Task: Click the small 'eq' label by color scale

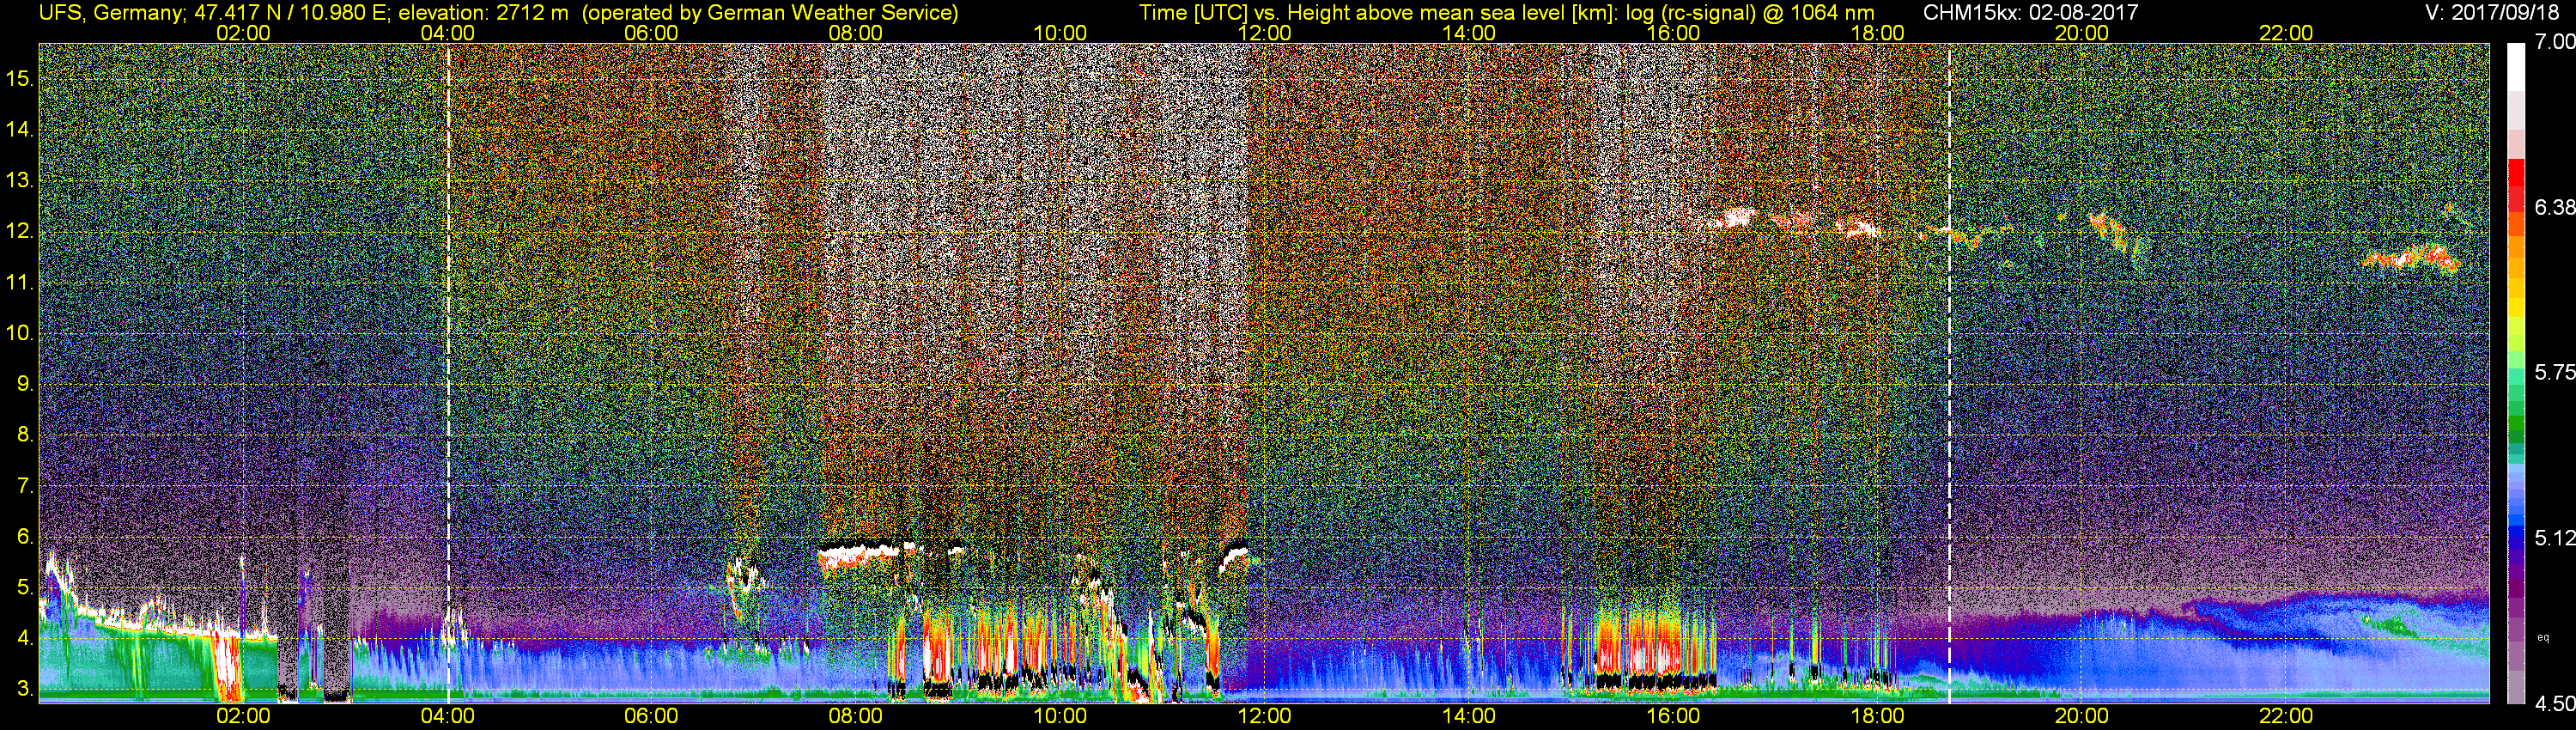Action: 2543,637
